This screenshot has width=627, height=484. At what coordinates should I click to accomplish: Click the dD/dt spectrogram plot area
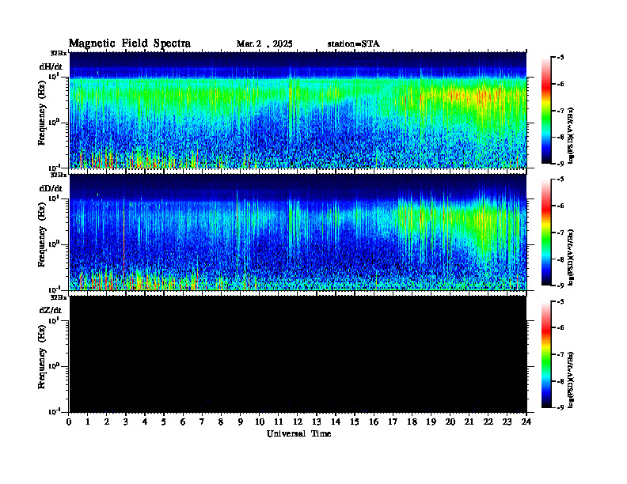(x=298, y=232)
